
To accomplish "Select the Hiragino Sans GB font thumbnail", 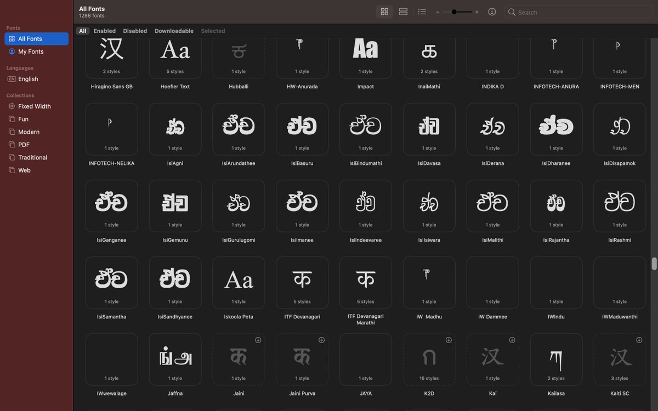I will click(111, 58).
